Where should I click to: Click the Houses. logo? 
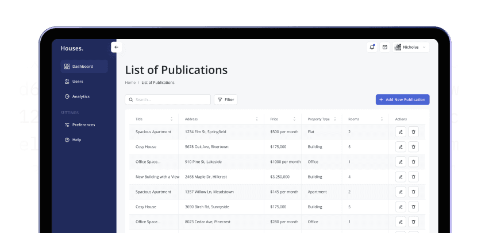tap(72, 48)
